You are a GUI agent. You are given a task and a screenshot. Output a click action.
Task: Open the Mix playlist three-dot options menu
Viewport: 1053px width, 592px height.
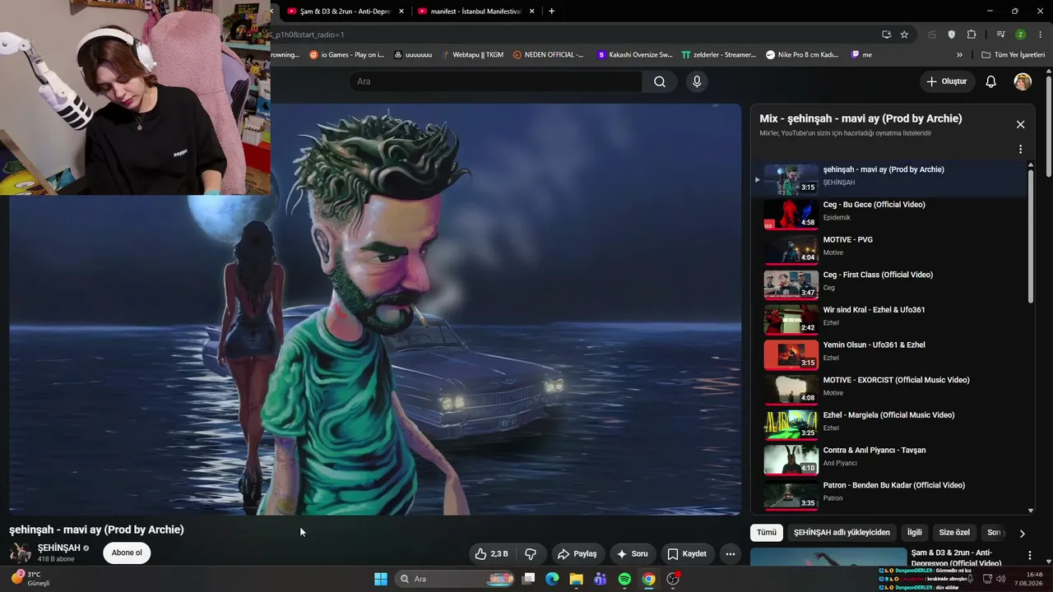1020,150
